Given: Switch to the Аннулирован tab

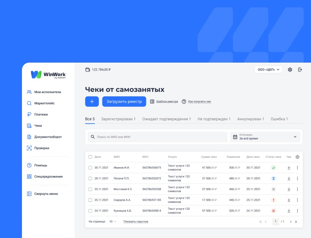Looking at the screenshot, I should pyautogui.click(x=252, y=119).
